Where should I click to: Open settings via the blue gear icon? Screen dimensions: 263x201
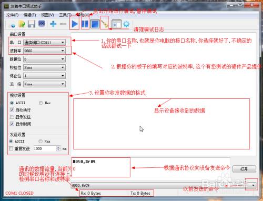tap(126, 24)
